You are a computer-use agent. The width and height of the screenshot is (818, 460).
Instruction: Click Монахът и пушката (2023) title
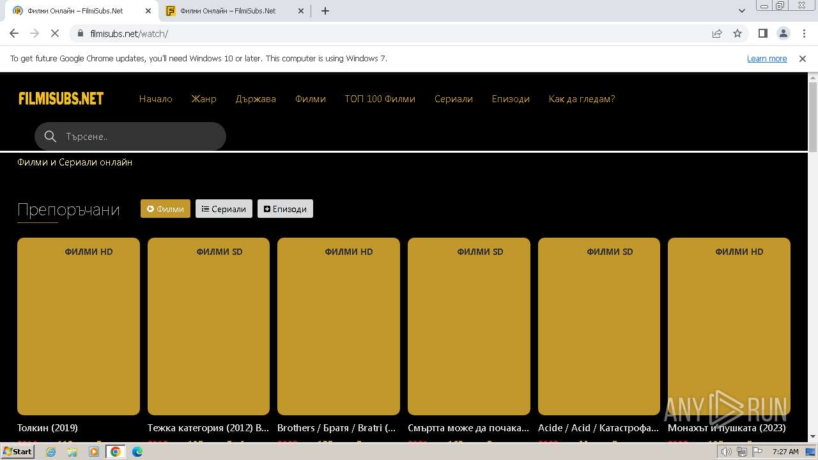pos(727,428)
